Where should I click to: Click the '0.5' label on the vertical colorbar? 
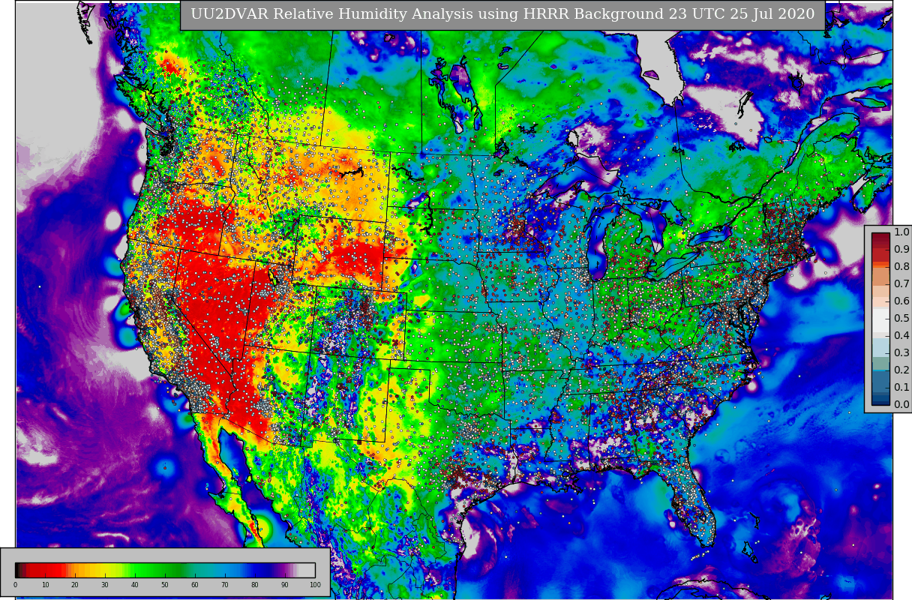901,318
